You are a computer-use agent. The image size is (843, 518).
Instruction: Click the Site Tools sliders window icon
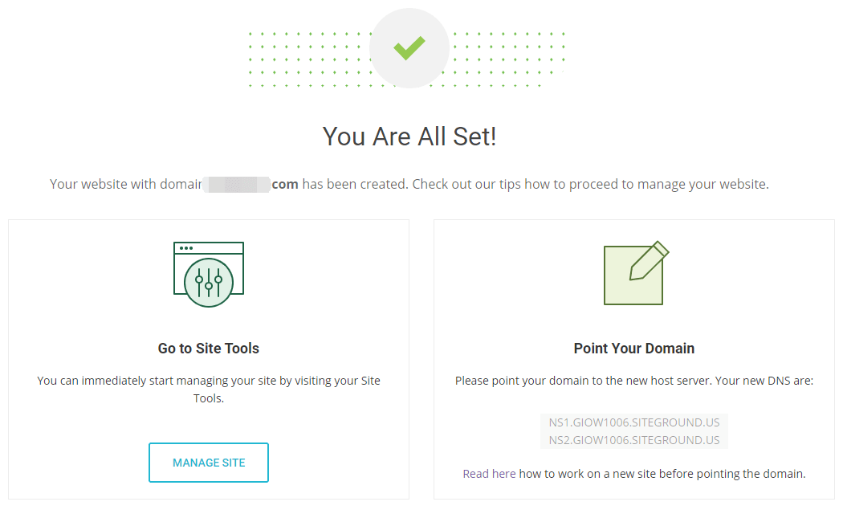(209, 274)
